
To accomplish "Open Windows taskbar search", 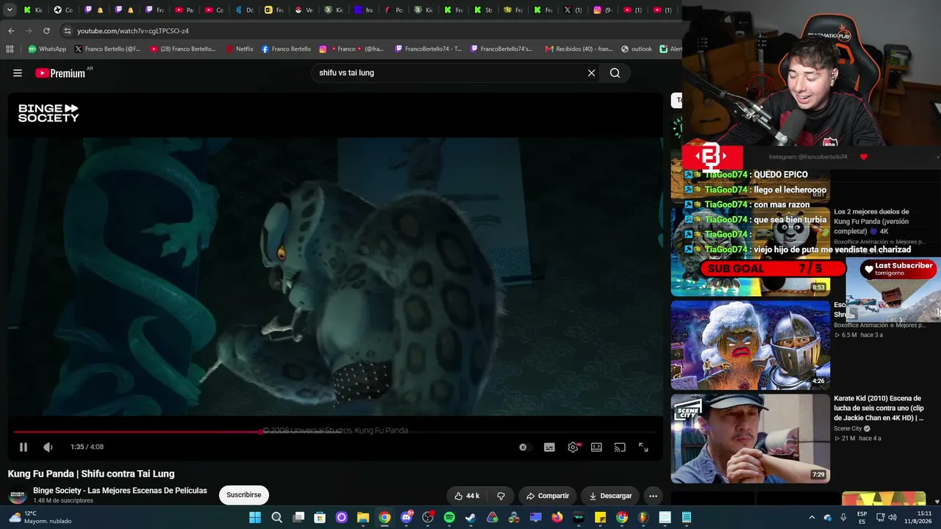I will click(276, 518).
